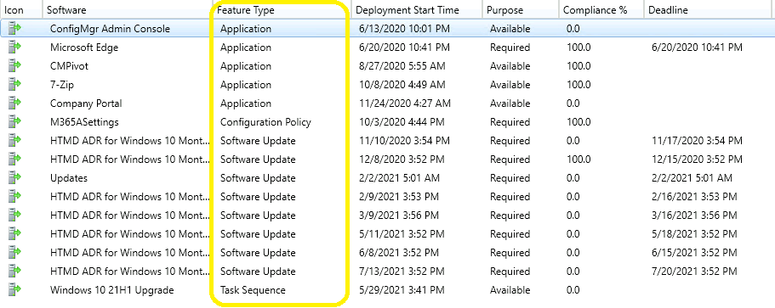Click the deadline 7/20/2021 3:52 PM
Image resolution: width=775 pixels, height=308 pixels.
coord(694,271)
